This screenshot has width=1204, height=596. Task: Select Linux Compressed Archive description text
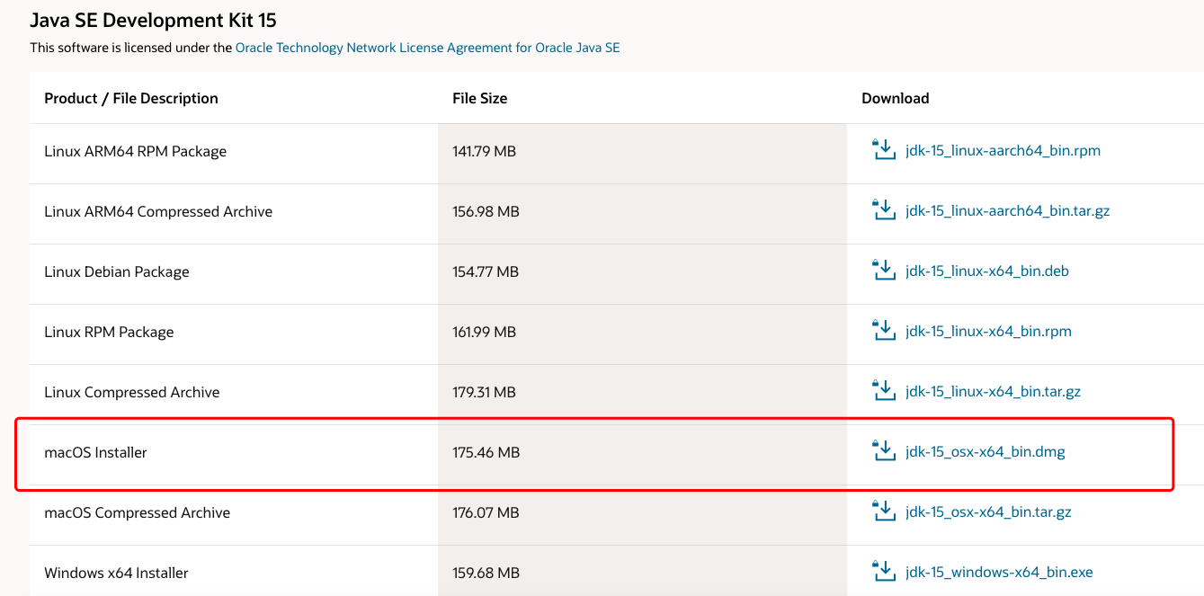point(132,392)
